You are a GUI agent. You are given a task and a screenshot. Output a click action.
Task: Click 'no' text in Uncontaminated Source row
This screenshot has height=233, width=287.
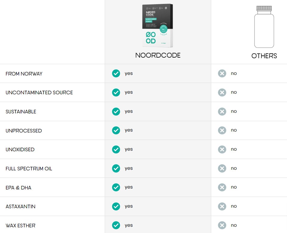point(234,92)
